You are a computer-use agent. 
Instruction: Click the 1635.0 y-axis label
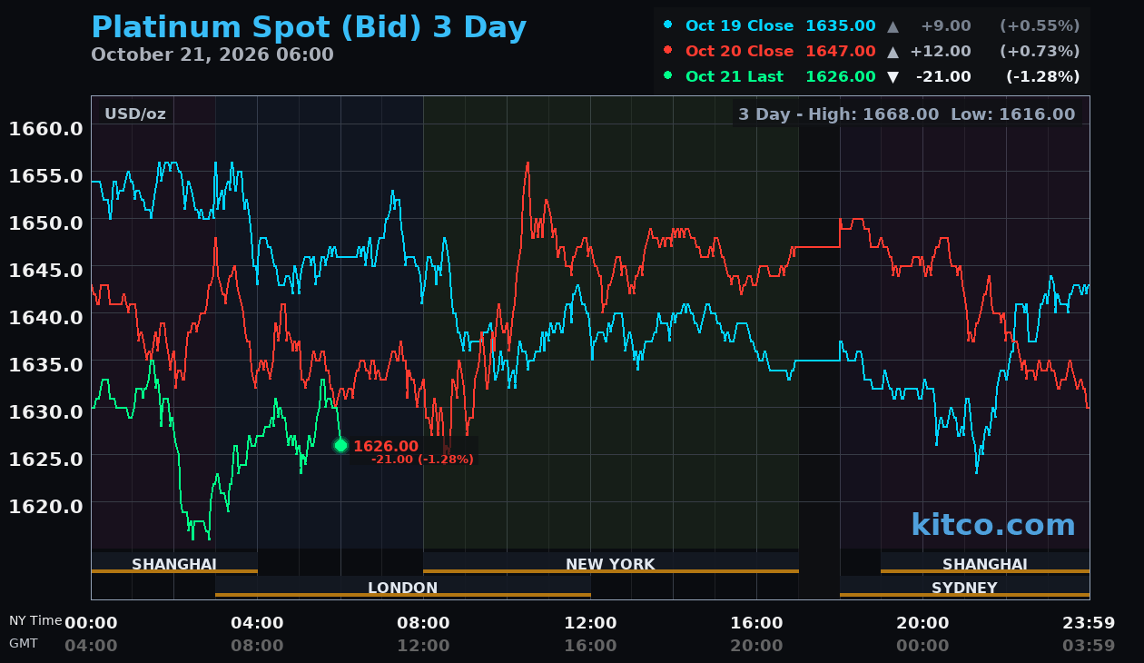pos(45,364)
